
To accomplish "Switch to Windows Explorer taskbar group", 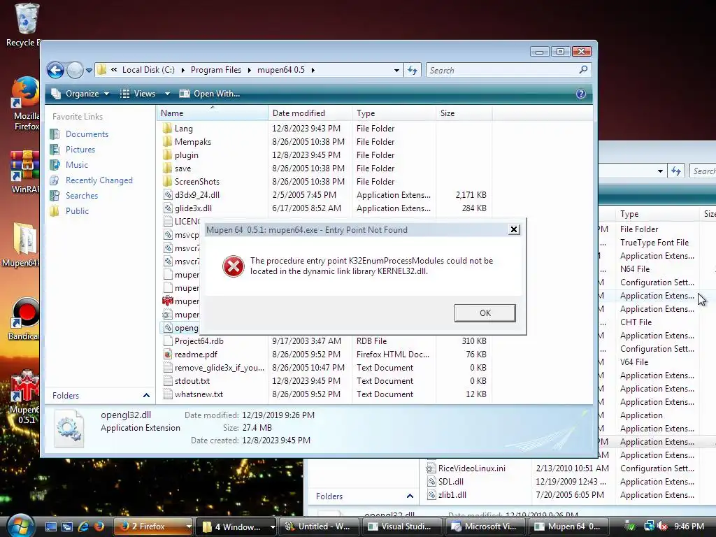I will 236,527.
